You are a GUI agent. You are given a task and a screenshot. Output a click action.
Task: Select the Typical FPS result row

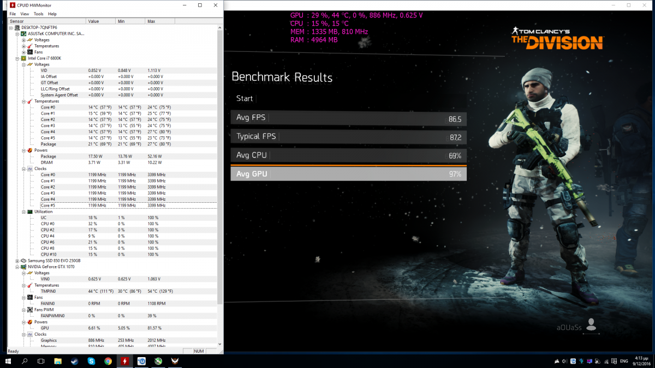coord(348,136)
